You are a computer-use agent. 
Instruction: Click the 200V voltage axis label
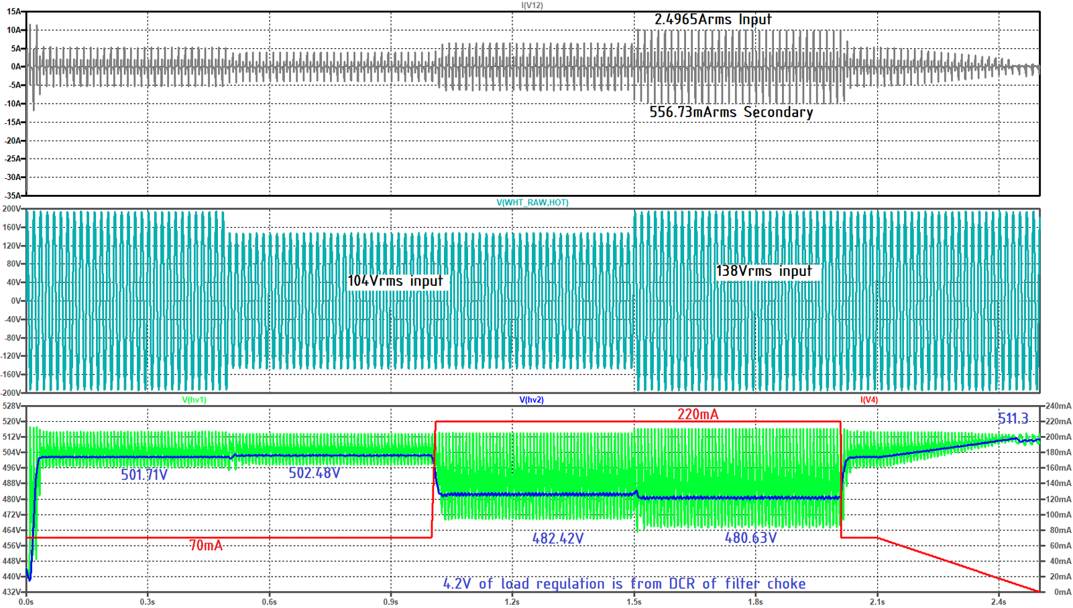click(x=11, y=209)
